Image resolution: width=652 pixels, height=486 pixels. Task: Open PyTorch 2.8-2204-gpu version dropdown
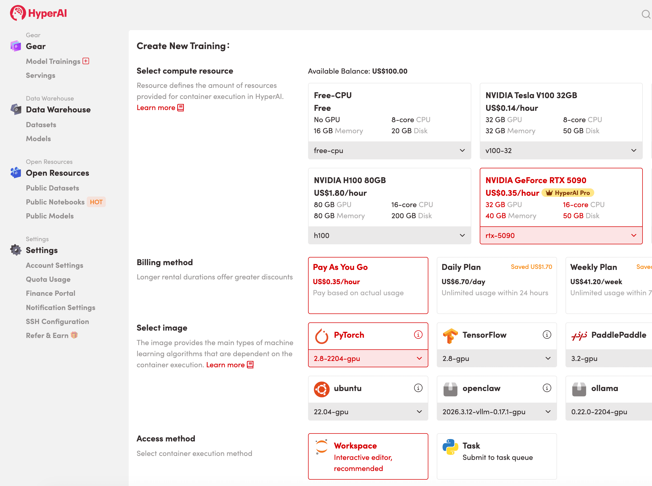pyautogui.click(x=368, y=358)
